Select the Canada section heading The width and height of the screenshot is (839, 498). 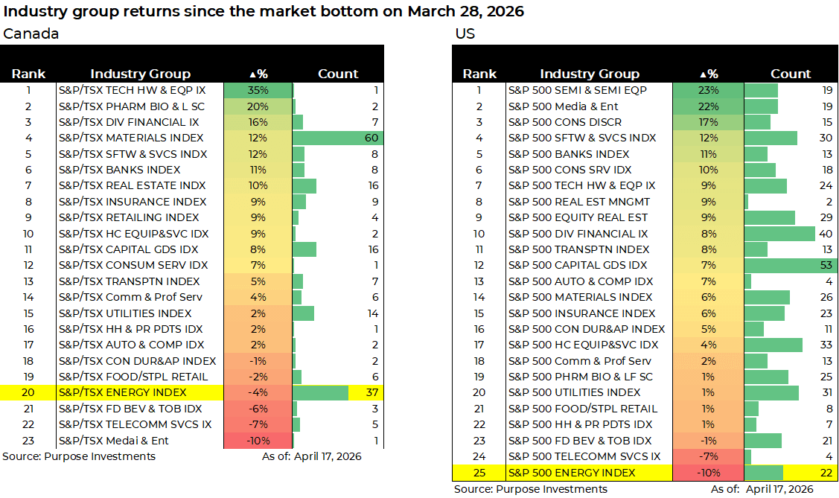pos(31,33)
